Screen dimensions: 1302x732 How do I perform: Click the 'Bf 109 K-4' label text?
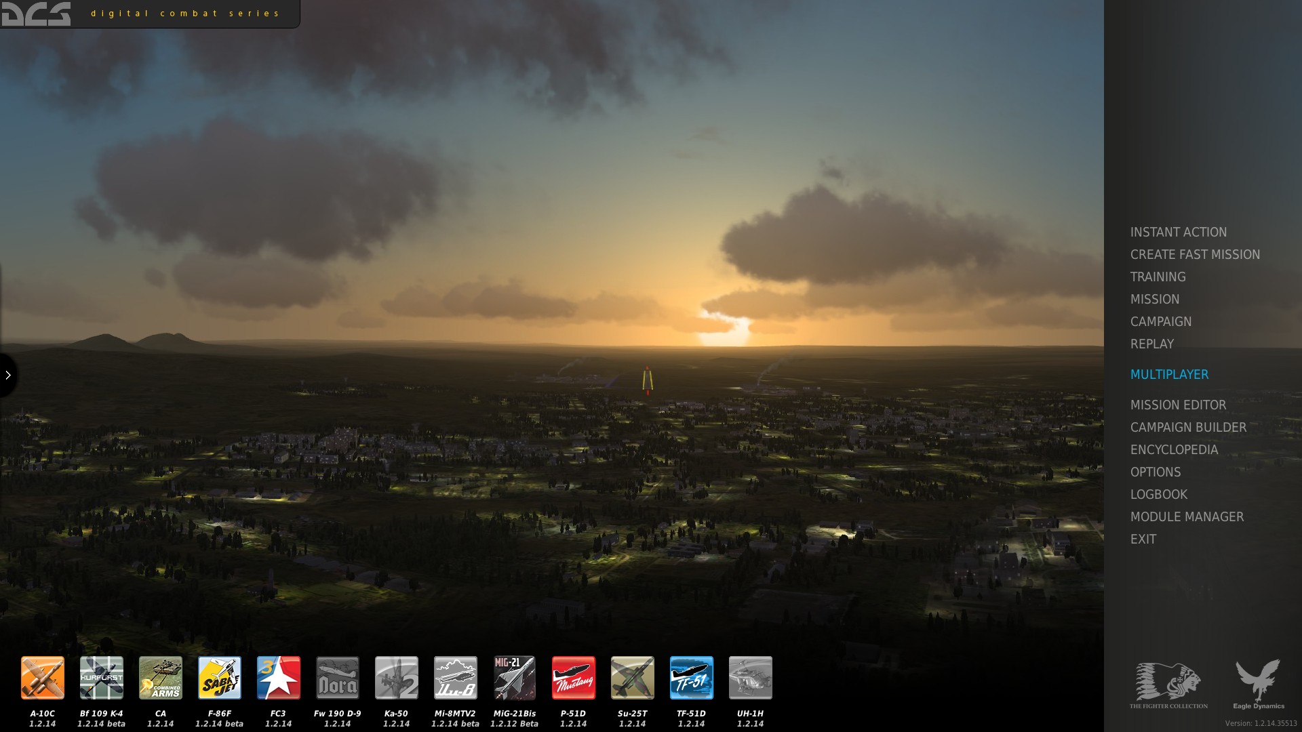[x=101, y=714]
